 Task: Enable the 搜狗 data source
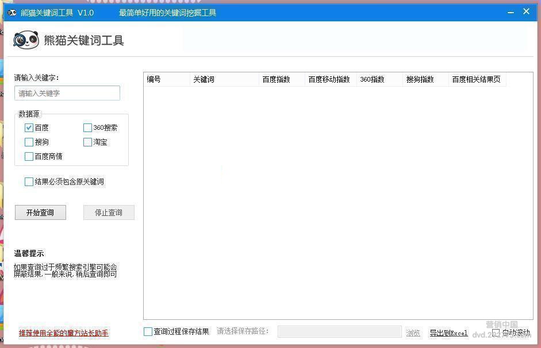(29, 142)
